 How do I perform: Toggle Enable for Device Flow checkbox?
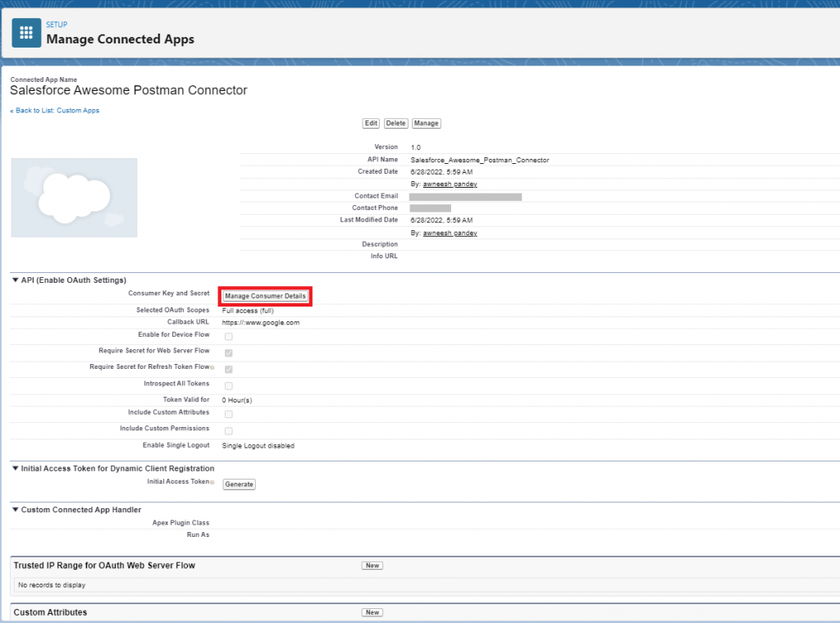point(229,337)
